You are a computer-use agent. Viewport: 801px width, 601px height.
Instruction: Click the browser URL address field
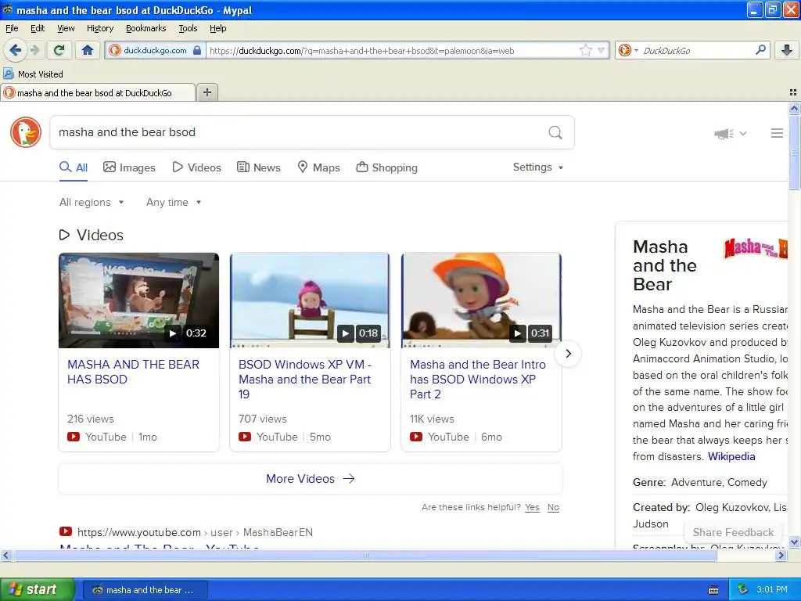pyautogui.click(x=391, y=51)
